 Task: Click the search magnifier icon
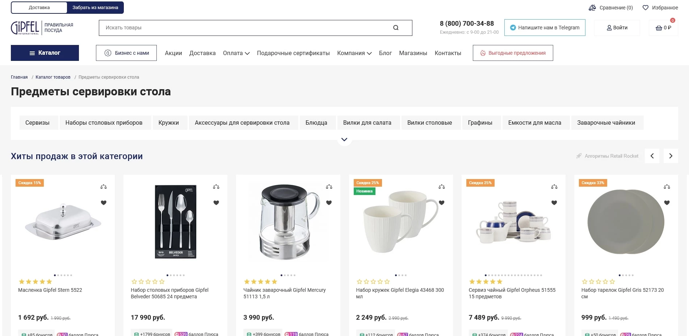(x=396, y=28)
